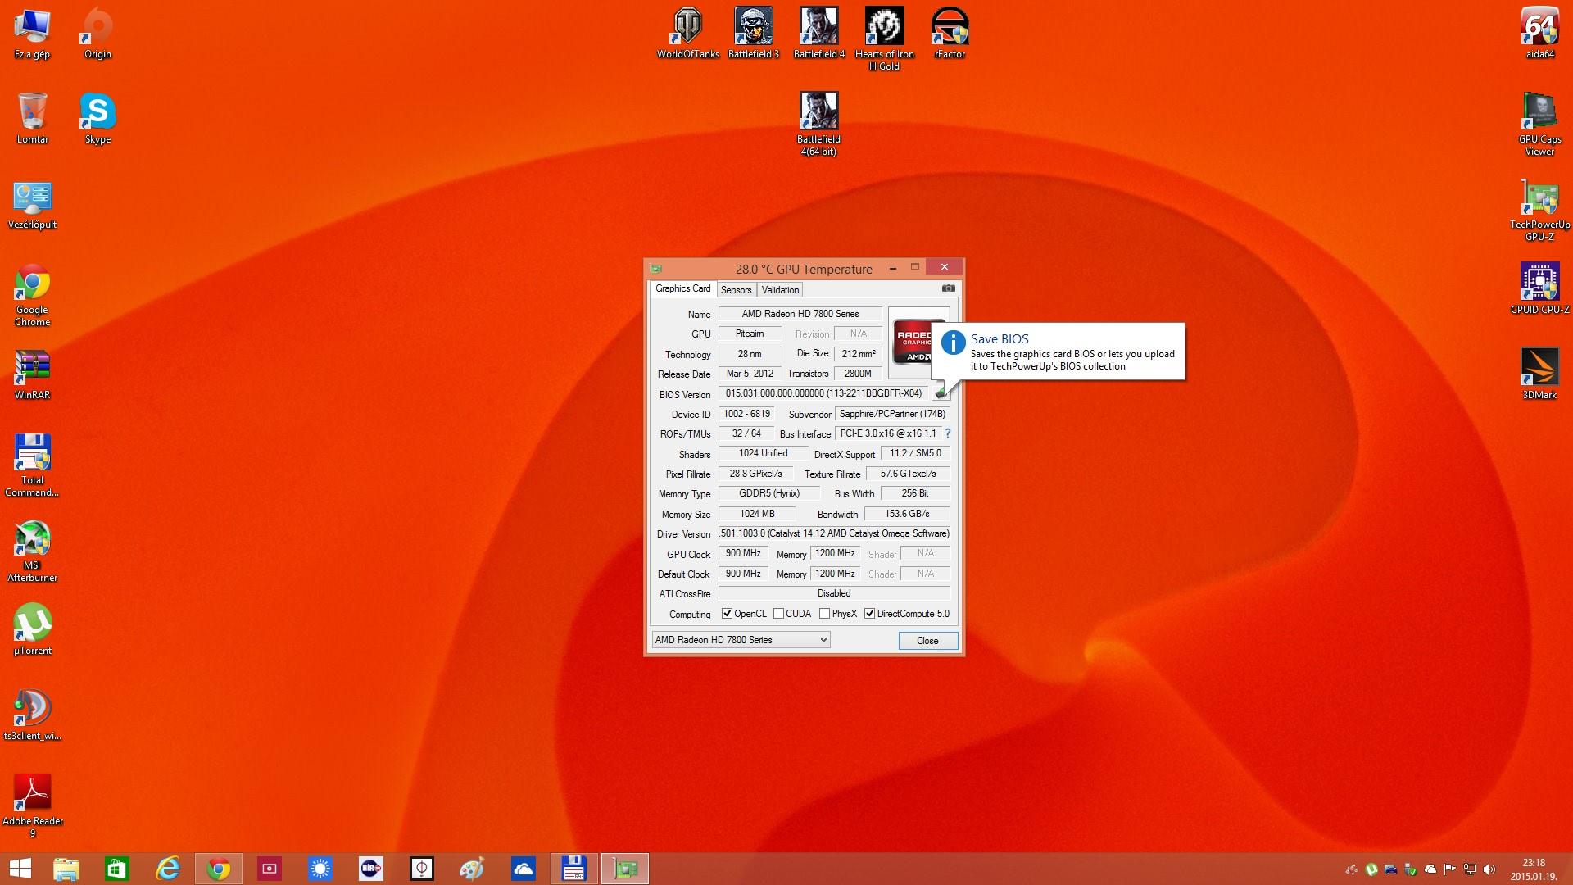The image size is (1573, 885).
Task: Click the Close button in GPU-Z
Action: tap(927, 641)
